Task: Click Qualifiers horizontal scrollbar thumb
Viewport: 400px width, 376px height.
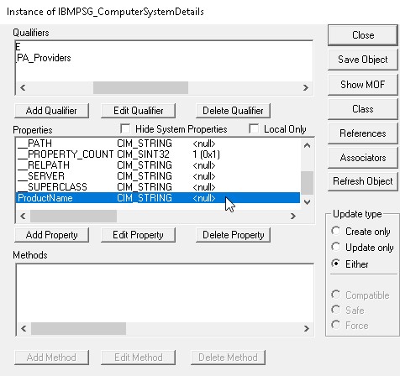Action: pos(140,88)
